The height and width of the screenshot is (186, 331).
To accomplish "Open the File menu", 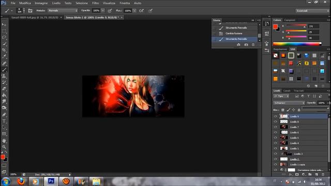I will point(13,3).
